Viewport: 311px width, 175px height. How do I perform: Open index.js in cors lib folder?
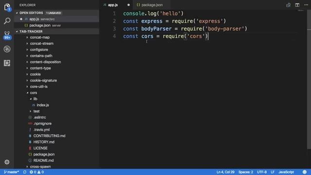coord(43,105)
